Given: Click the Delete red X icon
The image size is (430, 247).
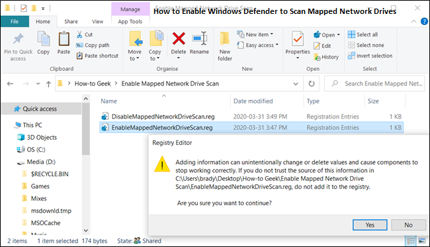Looking at the screenshot, I should (x=179, y=38).
